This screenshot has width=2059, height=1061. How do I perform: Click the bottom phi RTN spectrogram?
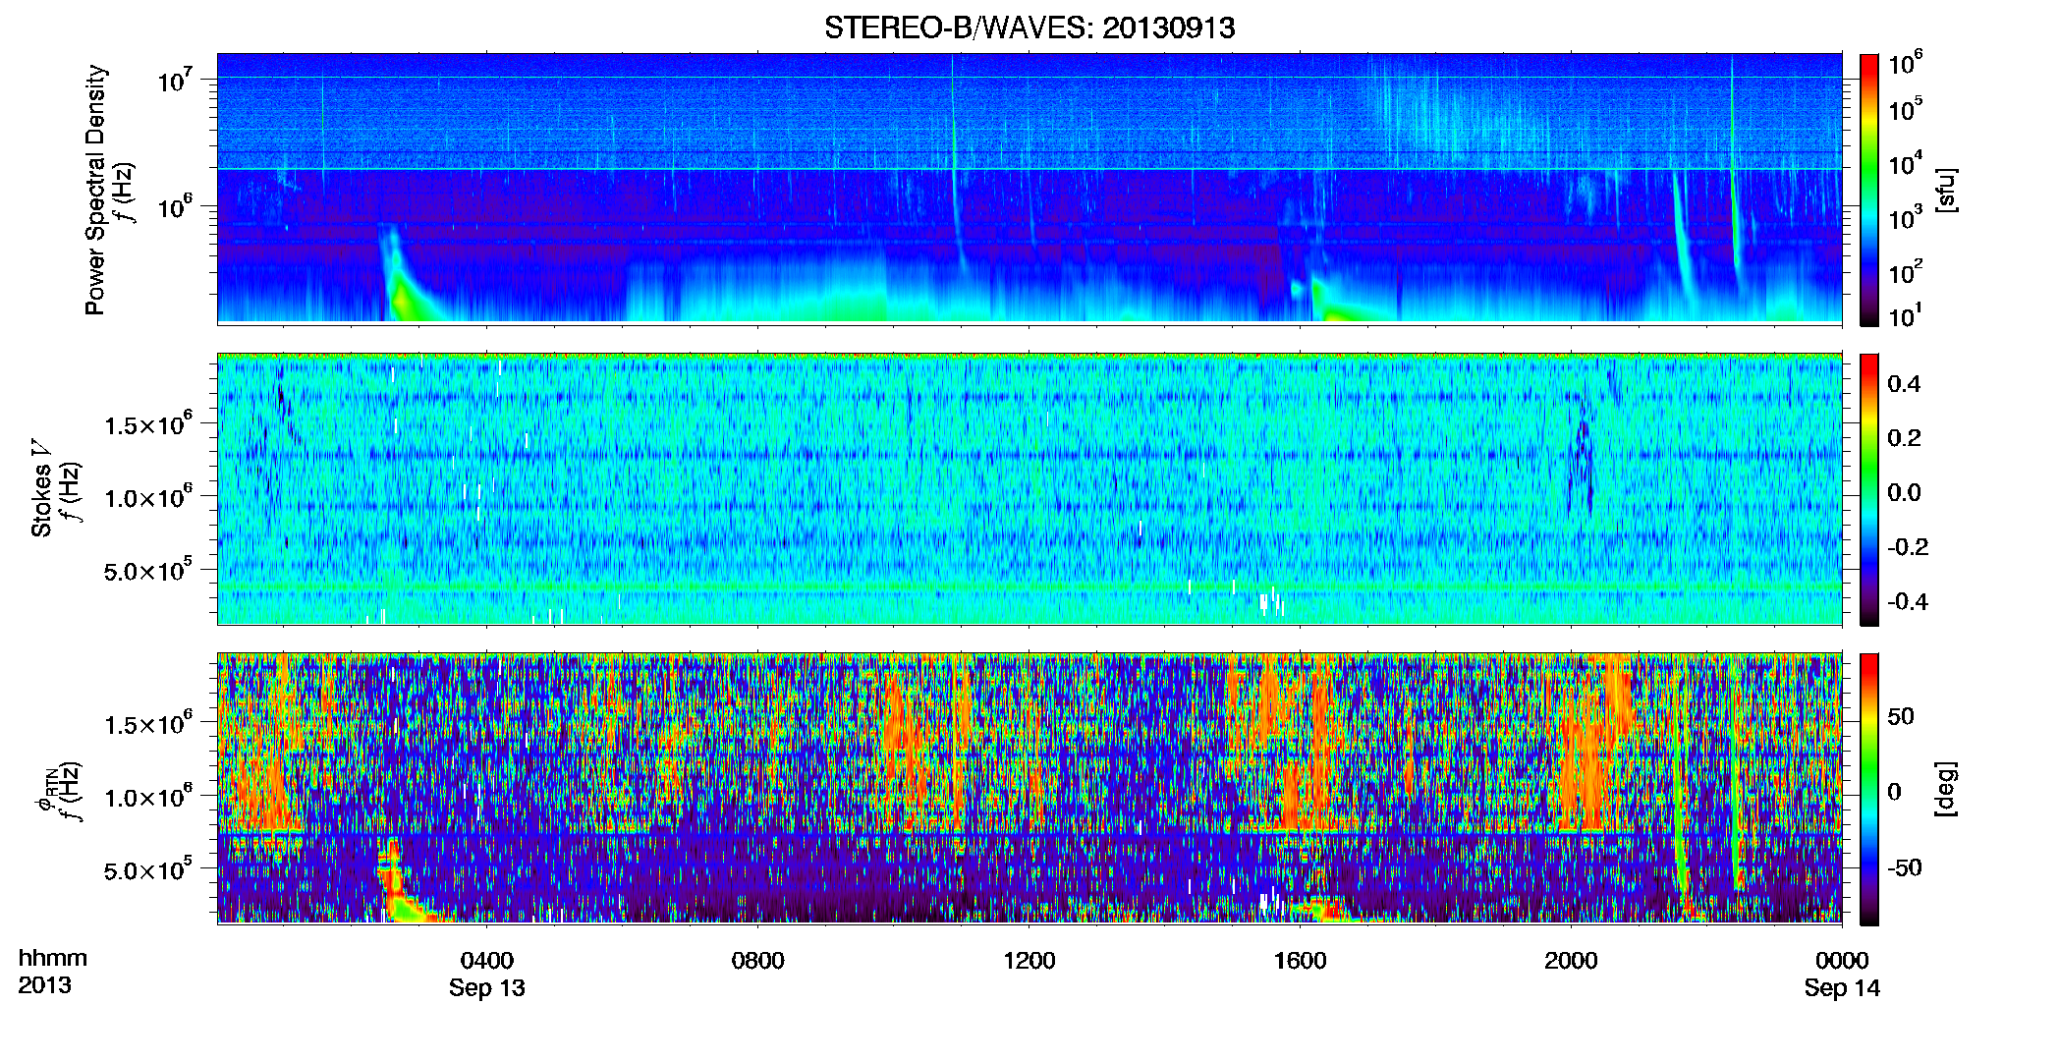tap(1029, 789)
